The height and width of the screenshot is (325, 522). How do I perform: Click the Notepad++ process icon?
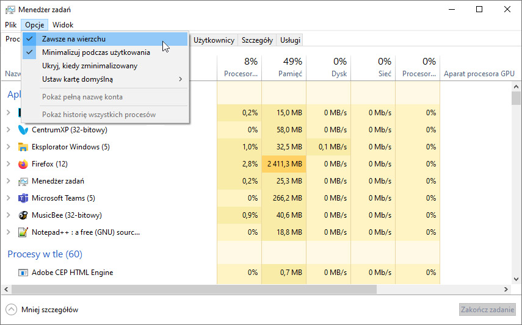23,232
